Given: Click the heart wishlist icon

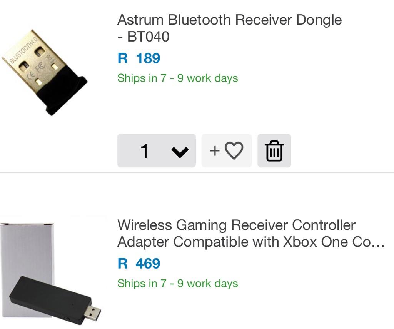Looking at the screenshot, I should [x=234, y=150].
